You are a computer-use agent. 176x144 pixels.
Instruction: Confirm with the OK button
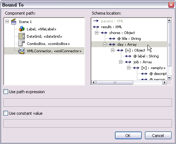(x=128, y=135)
